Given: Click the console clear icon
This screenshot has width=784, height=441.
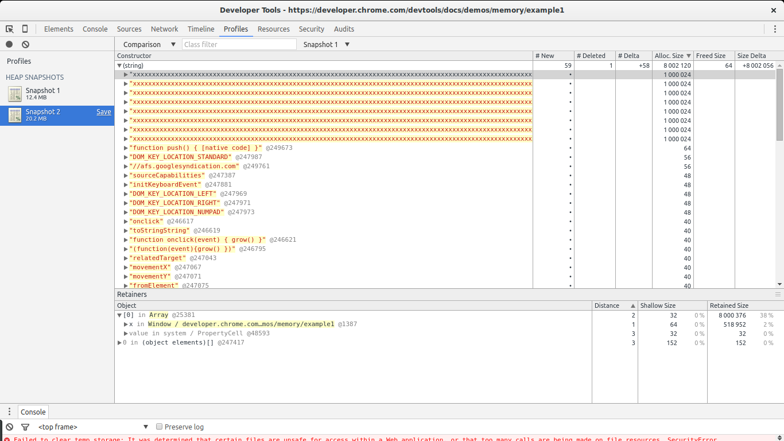Looking at the screenshot, I should (9, 427).
